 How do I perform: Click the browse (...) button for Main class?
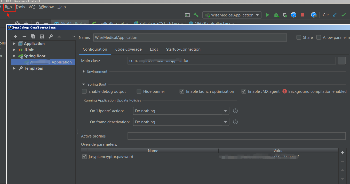coord(341,61)
